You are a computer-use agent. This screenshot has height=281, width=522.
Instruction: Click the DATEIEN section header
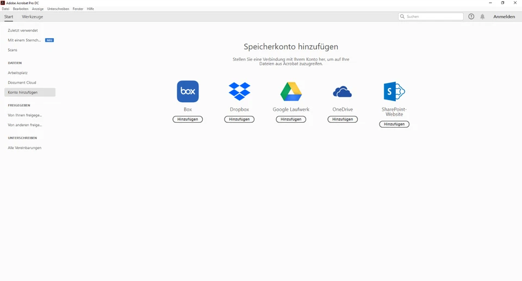click(15, 63)
